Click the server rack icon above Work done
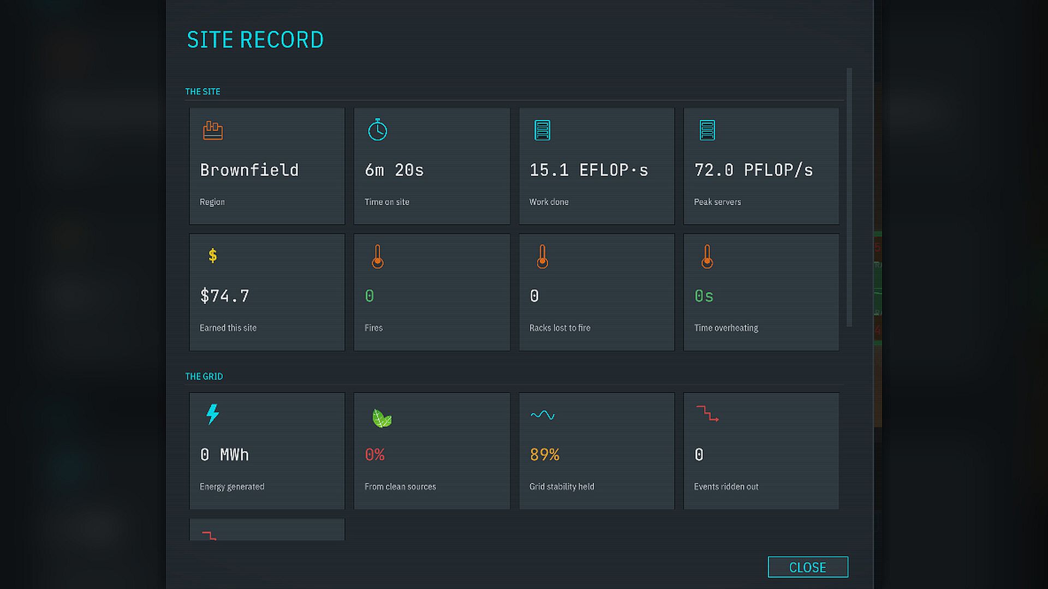 click(x=542, y=130)
